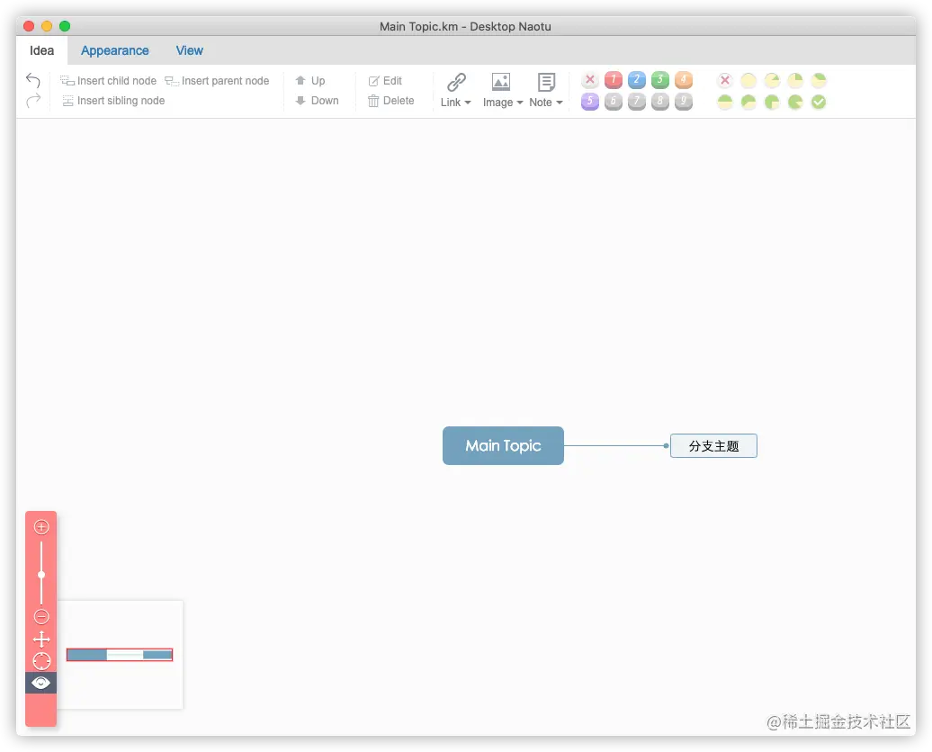Mark progress complete with green checkmark
The width and height of the screenshot is (932, 752).
[x=819, y=102]
